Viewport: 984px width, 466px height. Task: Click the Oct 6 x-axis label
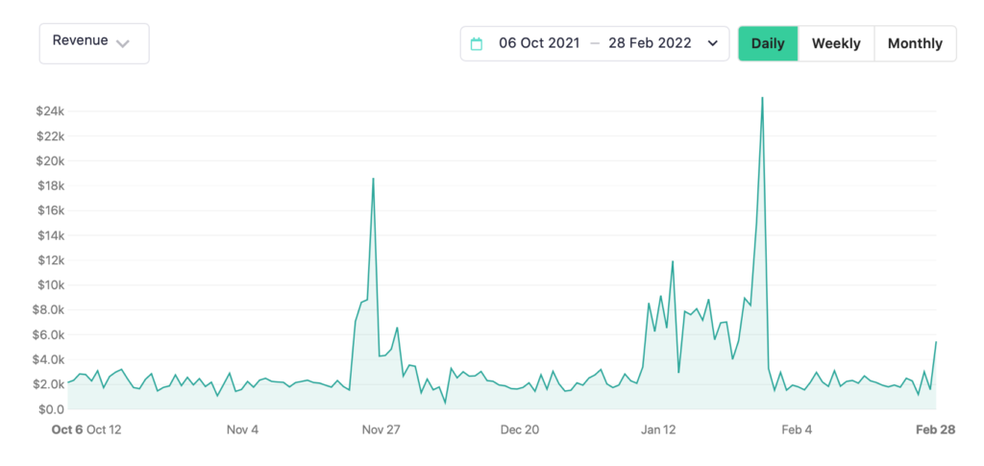tap(67, 429)
